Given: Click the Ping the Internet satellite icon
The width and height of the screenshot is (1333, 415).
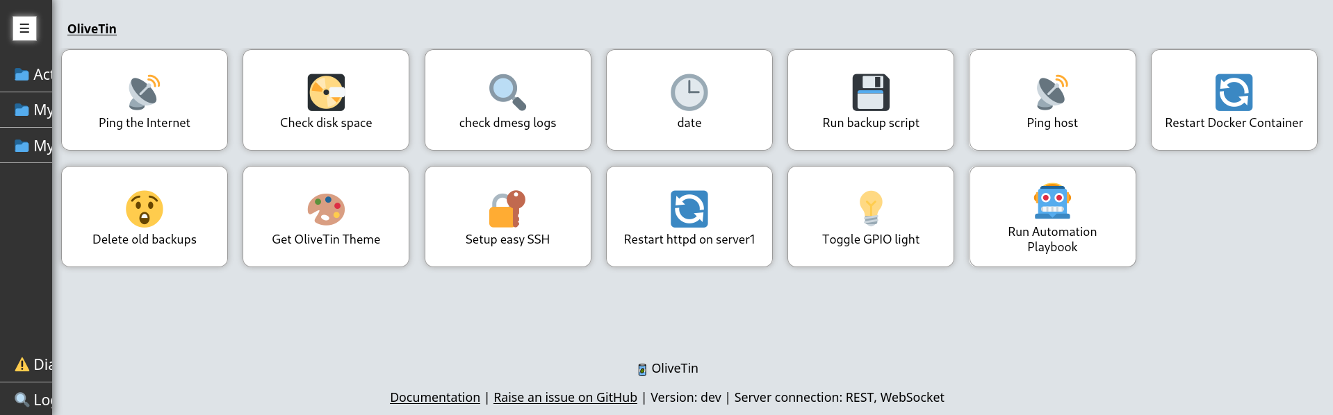Looking at the screenshot, I should click(145, 92).
